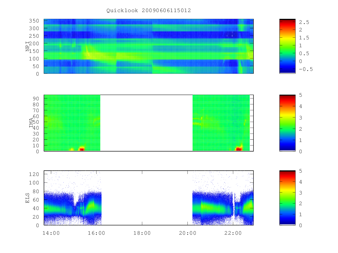This screenshot has height=253, width=338.
Task: Click "5" on the IMA color scale
Action: [x=301, y=95]
